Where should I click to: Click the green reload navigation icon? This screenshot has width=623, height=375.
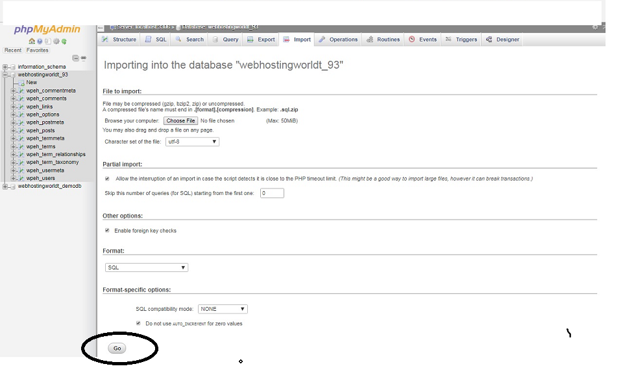click(x=64, y=41)
